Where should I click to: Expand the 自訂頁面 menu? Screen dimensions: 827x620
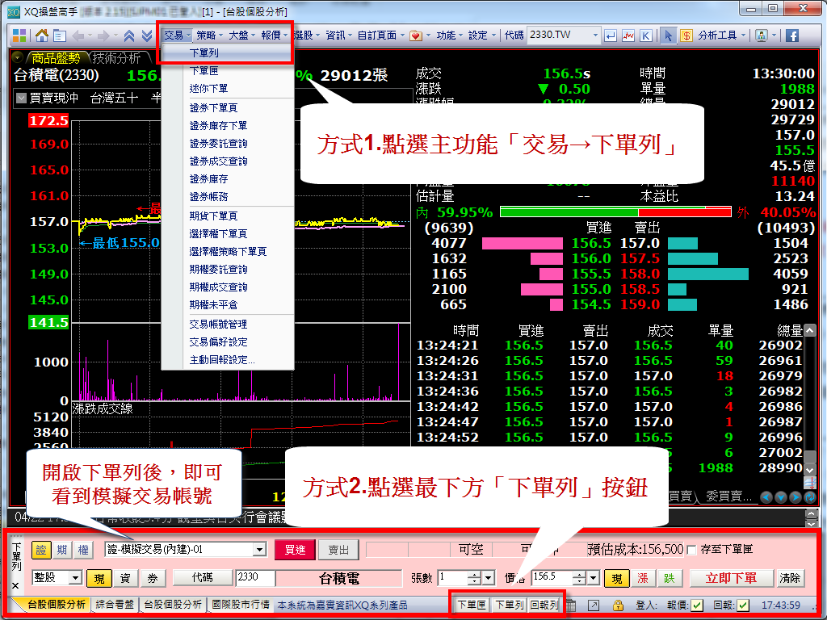click(381, 36)
